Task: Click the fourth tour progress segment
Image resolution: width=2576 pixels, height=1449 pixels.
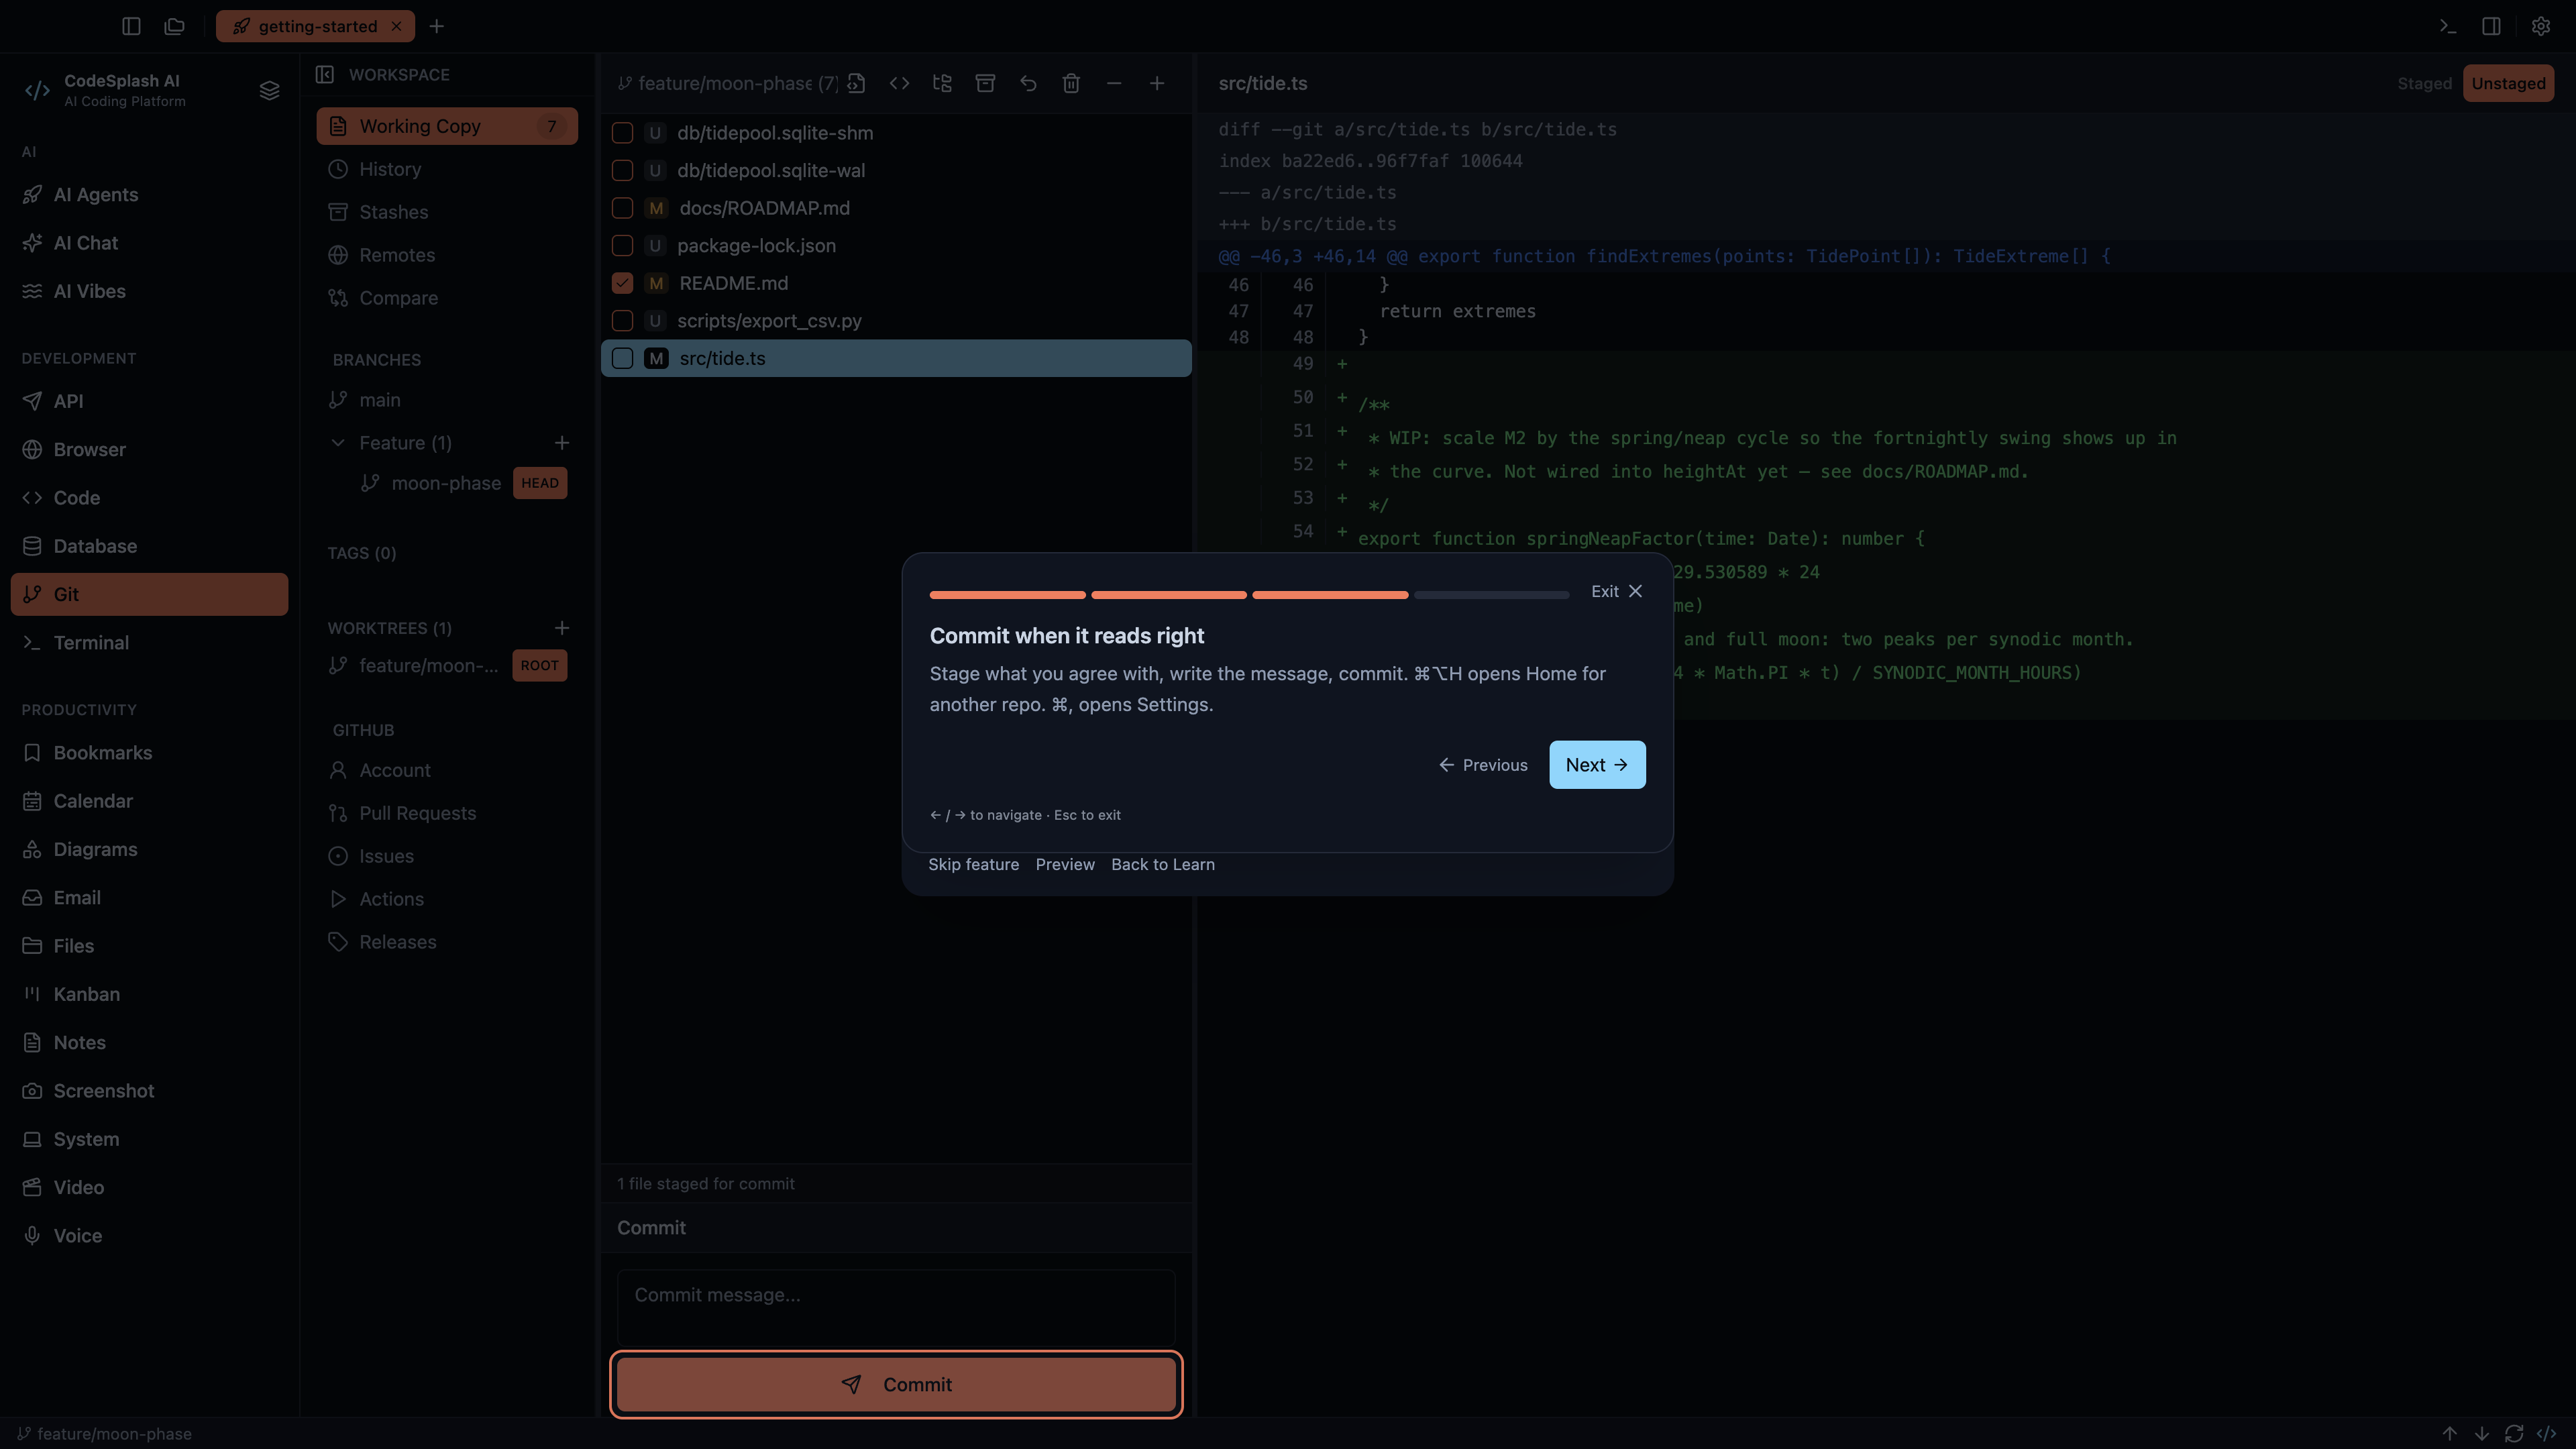Action: (1491, 595)
